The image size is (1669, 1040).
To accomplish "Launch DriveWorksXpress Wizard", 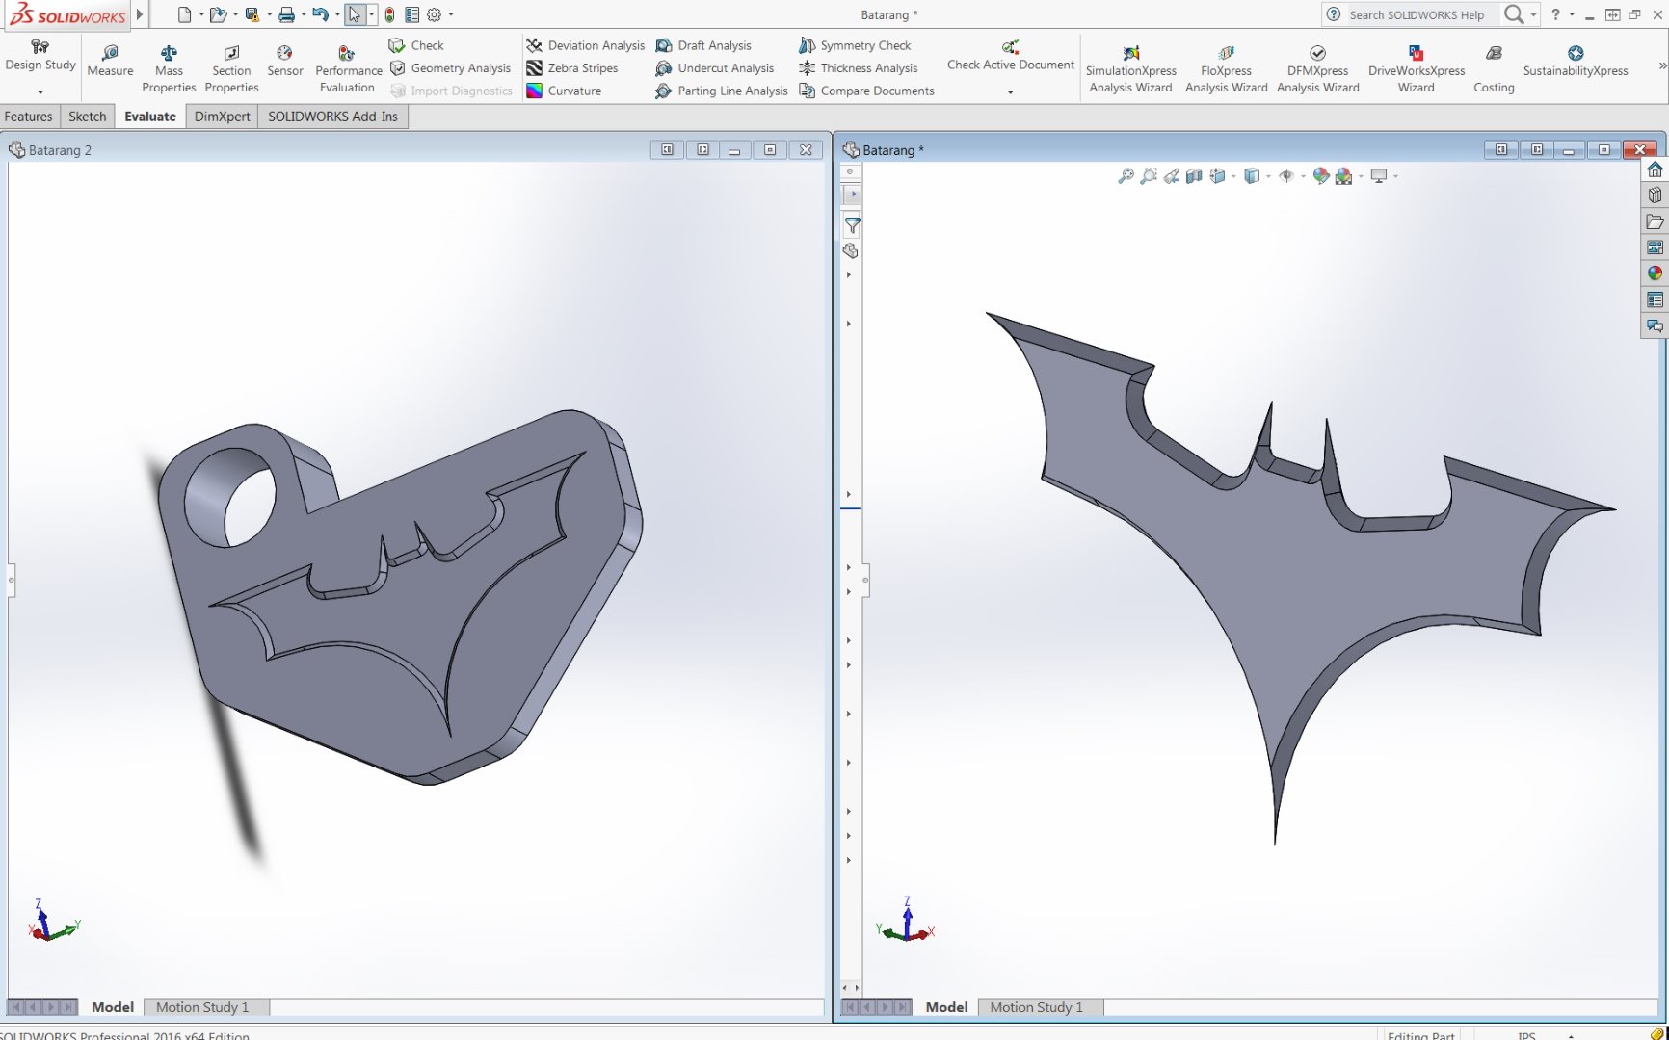I will pos(1416,68).
